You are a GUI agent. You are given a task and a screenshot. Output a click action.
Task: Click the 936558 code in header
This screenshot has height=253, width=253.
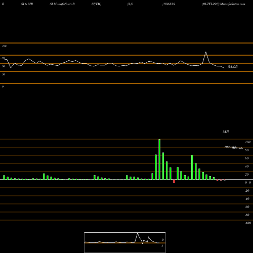170,4
